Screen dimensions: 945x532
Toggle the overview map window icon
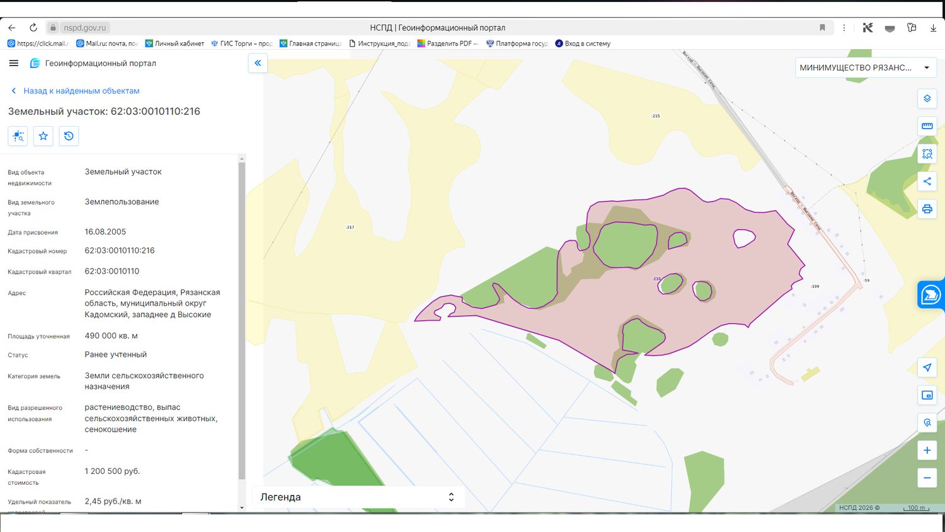pos(927,395)
